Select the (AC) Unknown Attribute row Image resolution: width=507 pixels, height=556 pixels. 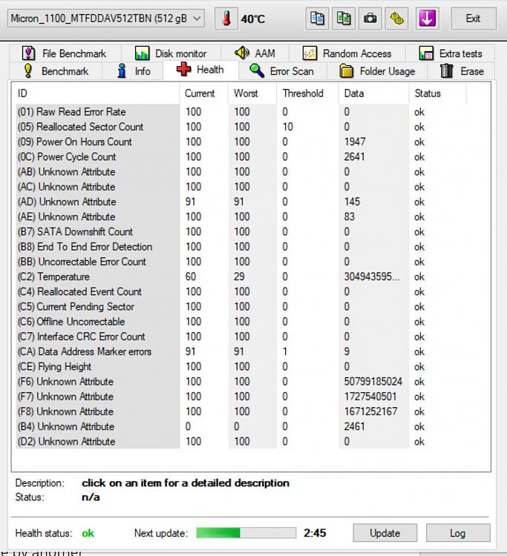click(x=241, y=187)
